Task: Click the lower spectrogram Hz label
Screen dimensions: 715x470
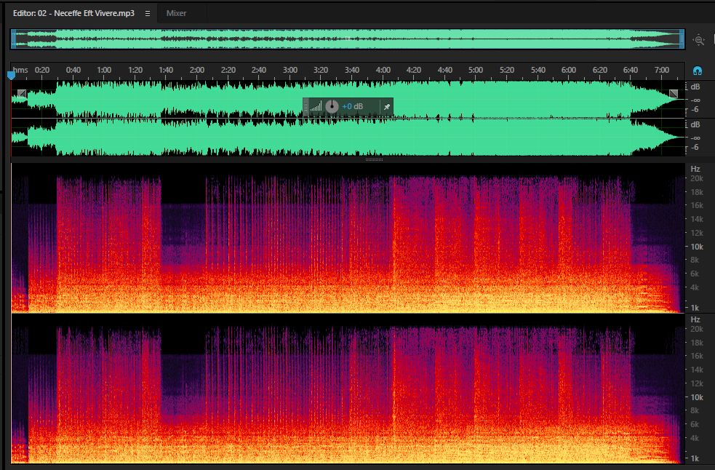Action: tap(695, 319)
